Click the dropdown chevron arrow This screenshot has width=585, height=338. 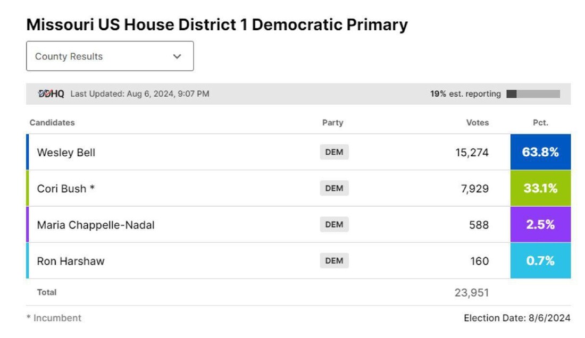(x=177, y=56)
